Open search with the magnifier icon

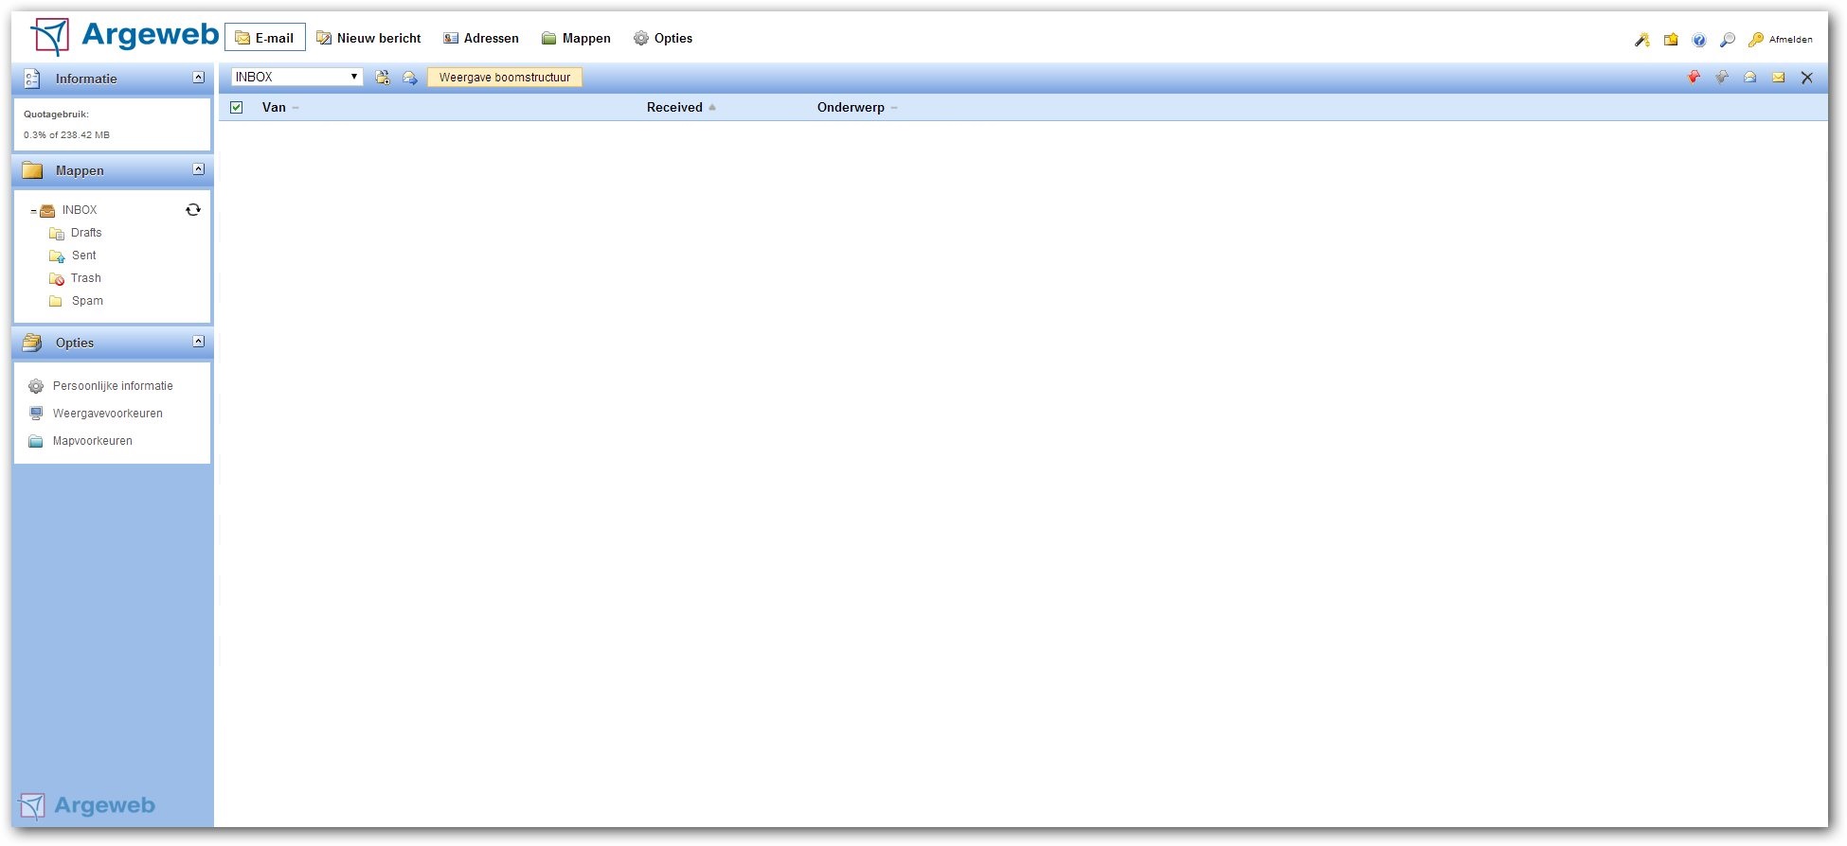(1728, 40)
